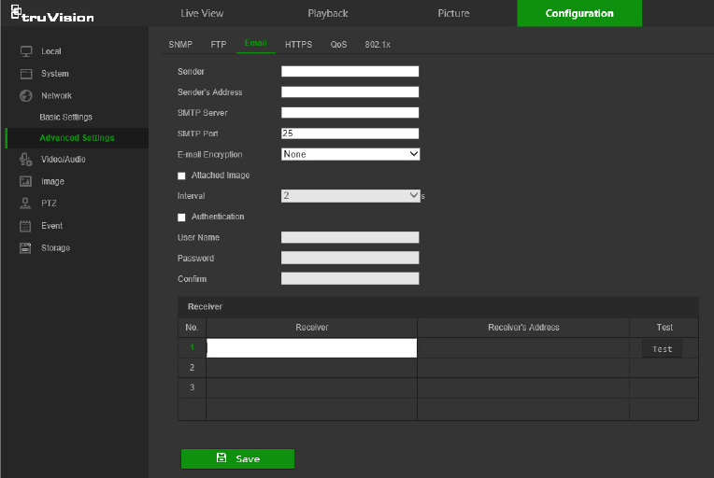Screen dimensions: 714x478
Task: Select the Configuration tab
Action: [x=579, y=13]
